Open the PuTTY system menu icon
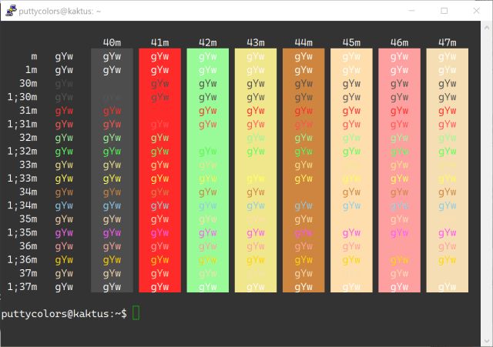Screen dimensions: 493x347 click(x=10, y=11)
